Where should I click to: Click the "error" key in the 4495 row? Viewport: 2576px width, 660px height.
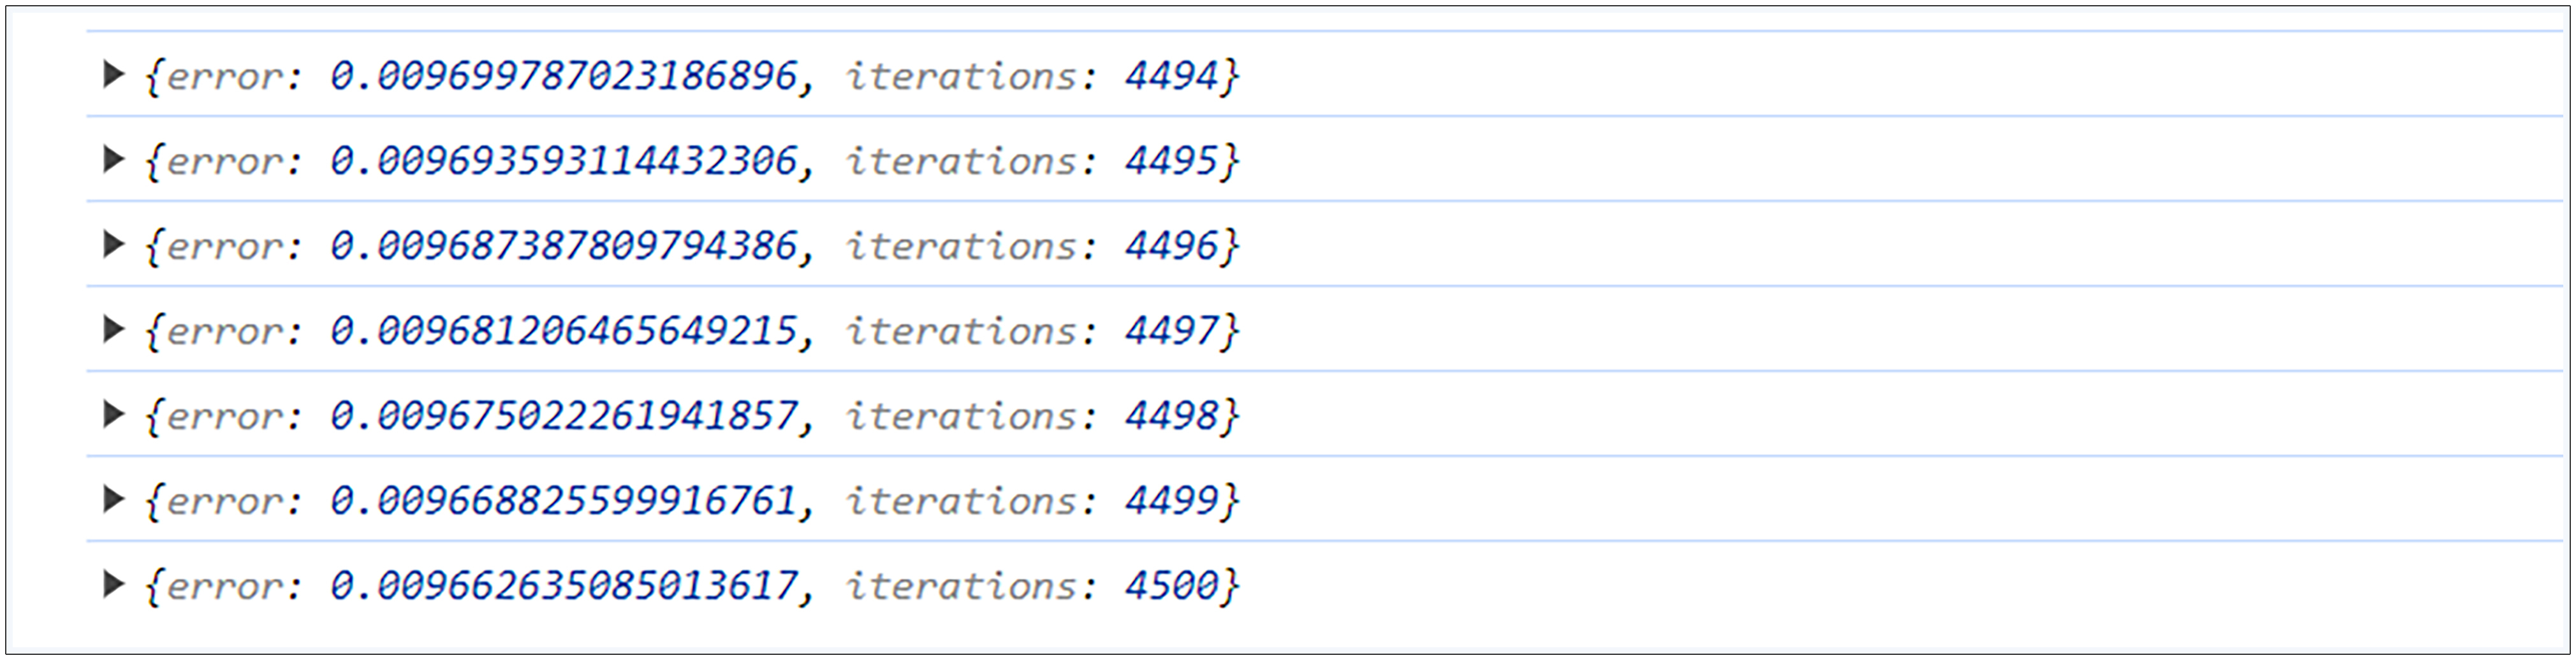point(224,161)
